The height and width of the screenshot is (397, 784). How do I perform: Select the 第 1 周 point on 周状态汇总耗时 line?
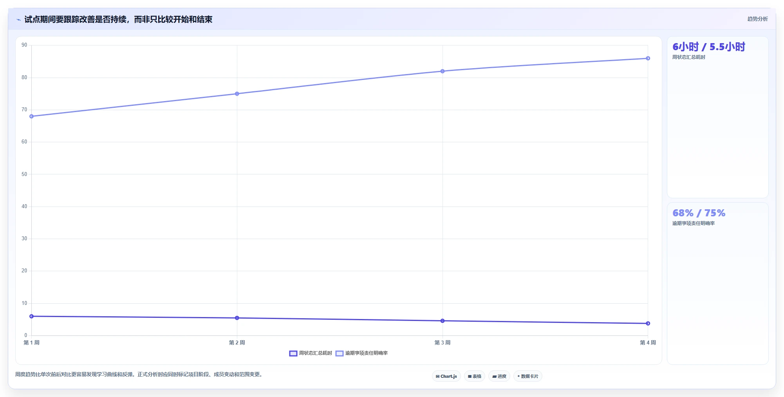click(32, 316)
